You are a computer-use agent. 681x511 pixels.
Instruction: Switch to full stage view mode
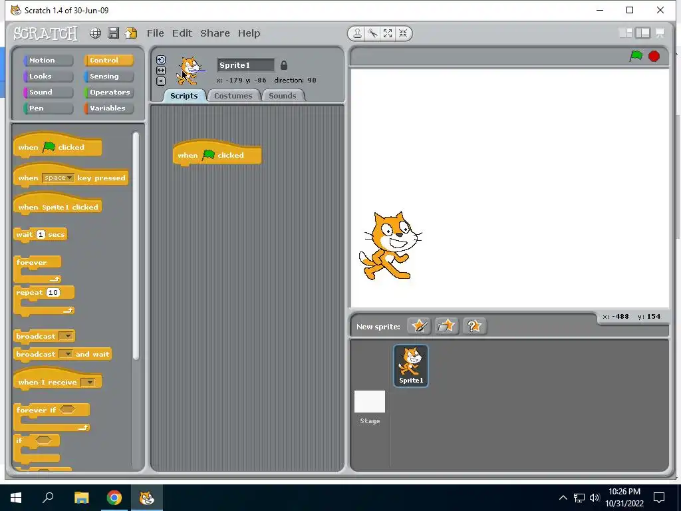(643, 33)
